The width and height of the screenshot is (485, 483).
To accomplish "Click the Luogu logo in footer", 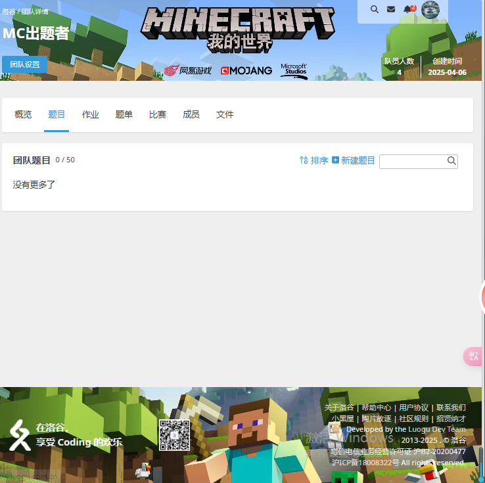I will point(20,435).
